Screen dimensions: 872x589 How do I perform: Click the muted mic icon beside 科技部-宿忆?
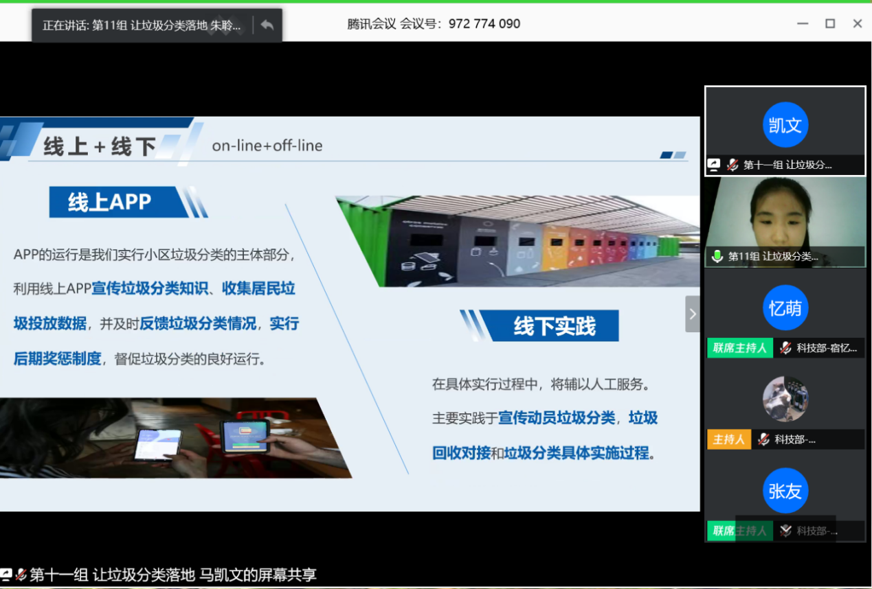(785, 348)
